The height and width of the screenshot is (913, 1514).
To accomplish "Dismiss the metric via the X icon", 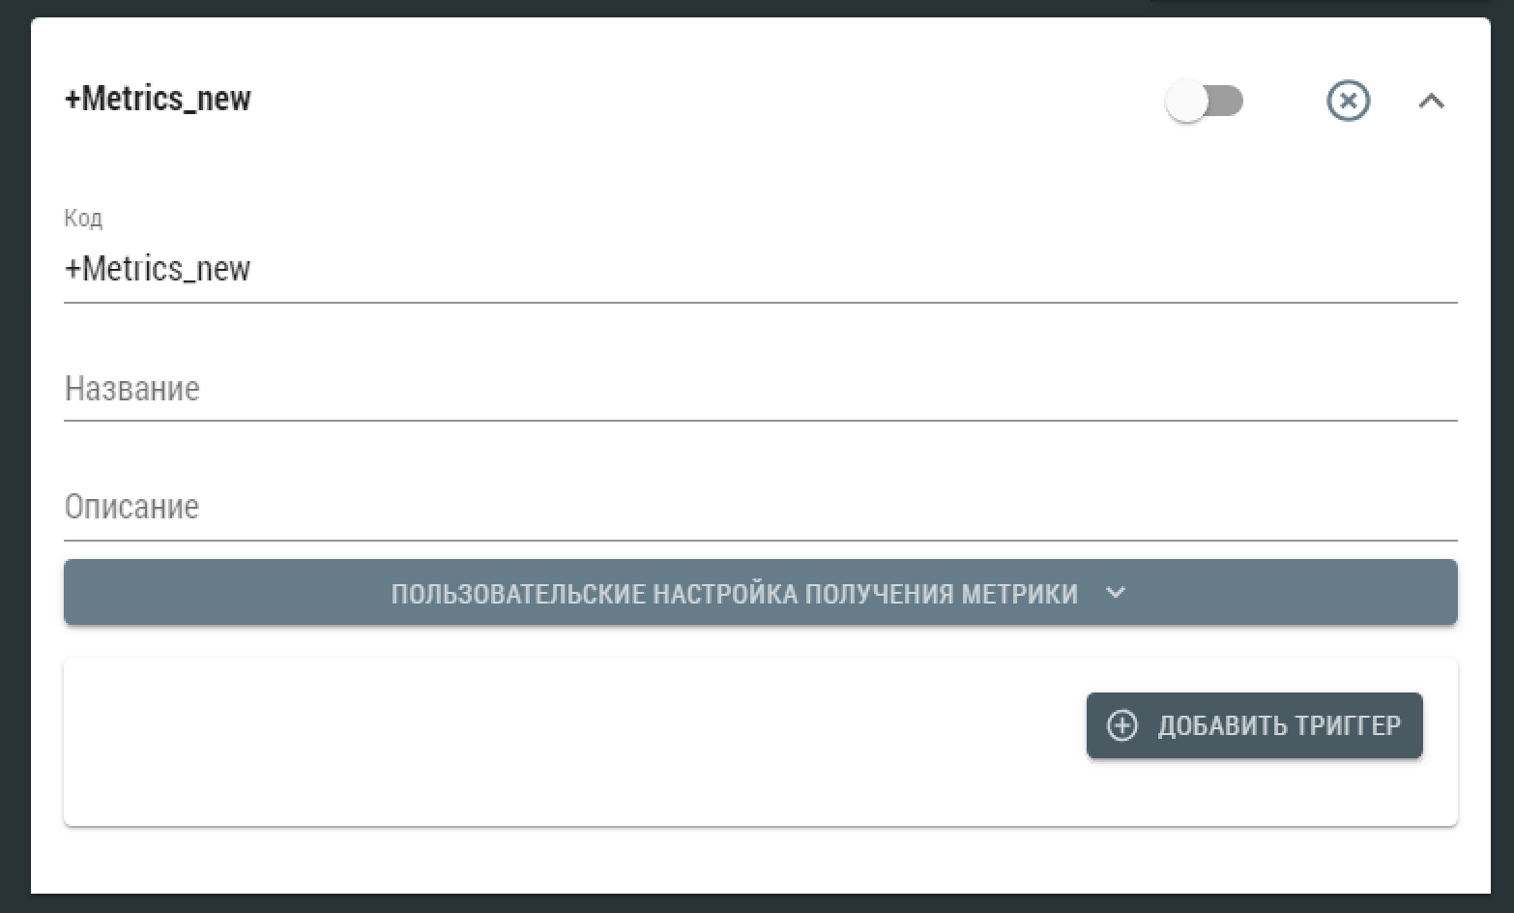I will [1349, 101].
